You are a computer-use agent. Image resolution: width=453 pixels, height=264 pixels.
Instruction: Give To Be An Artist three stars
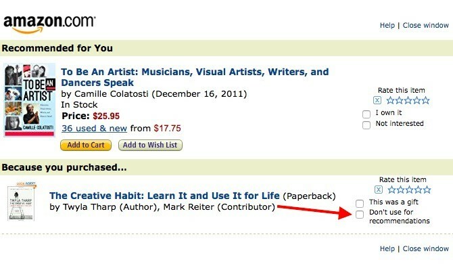[408, 100]
